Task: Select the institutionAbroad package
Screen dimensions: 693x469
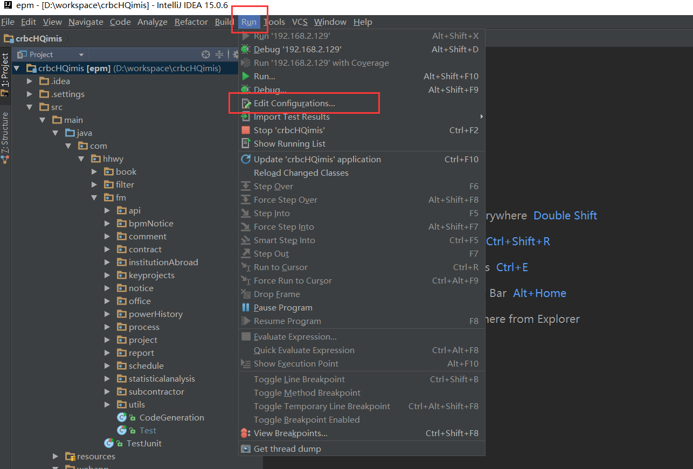Action: tap(163, 263)
